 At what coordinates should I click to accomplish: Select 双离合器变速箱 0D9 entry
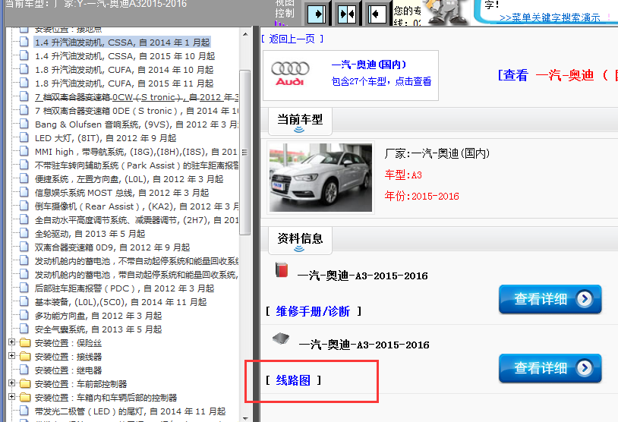point(112,247)
